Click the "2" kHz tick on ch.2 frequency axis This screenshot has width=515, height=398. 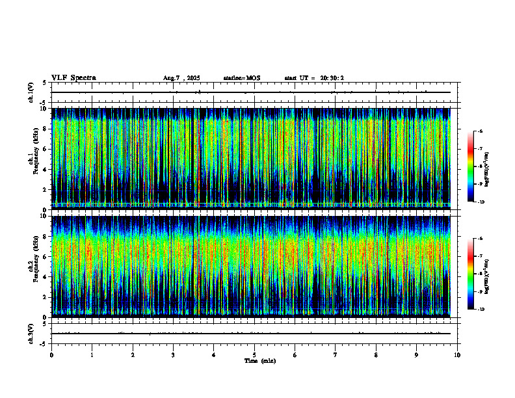pyautogui.click(x=46, y=297)
